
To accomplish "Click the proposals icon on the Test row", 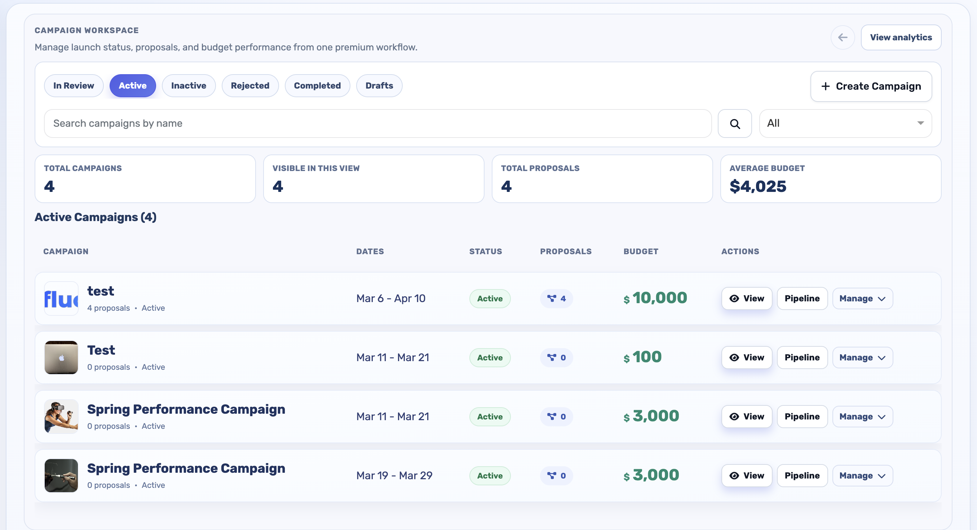I will click(553, 357).
